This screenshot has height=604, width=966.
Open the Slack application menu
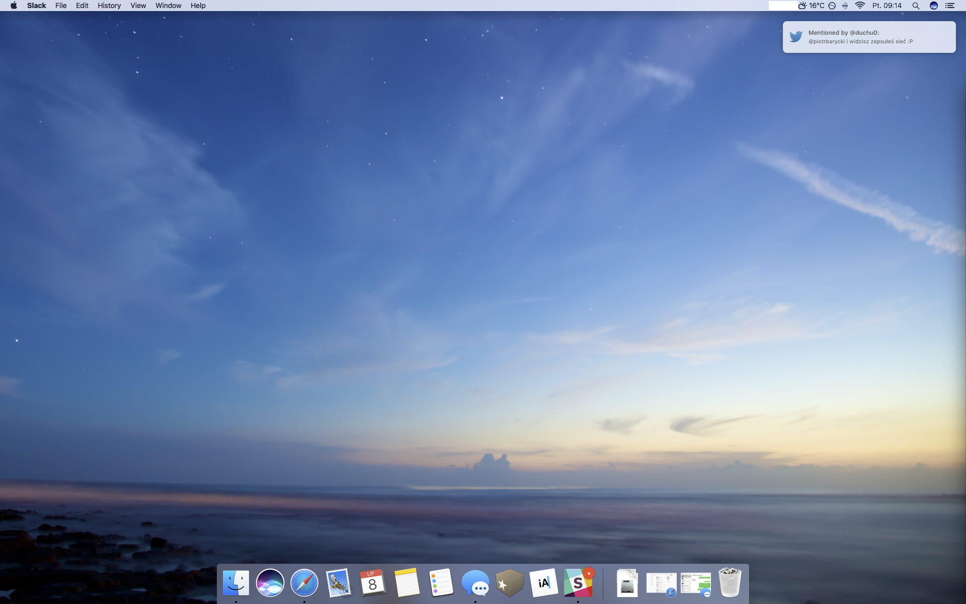37,6
